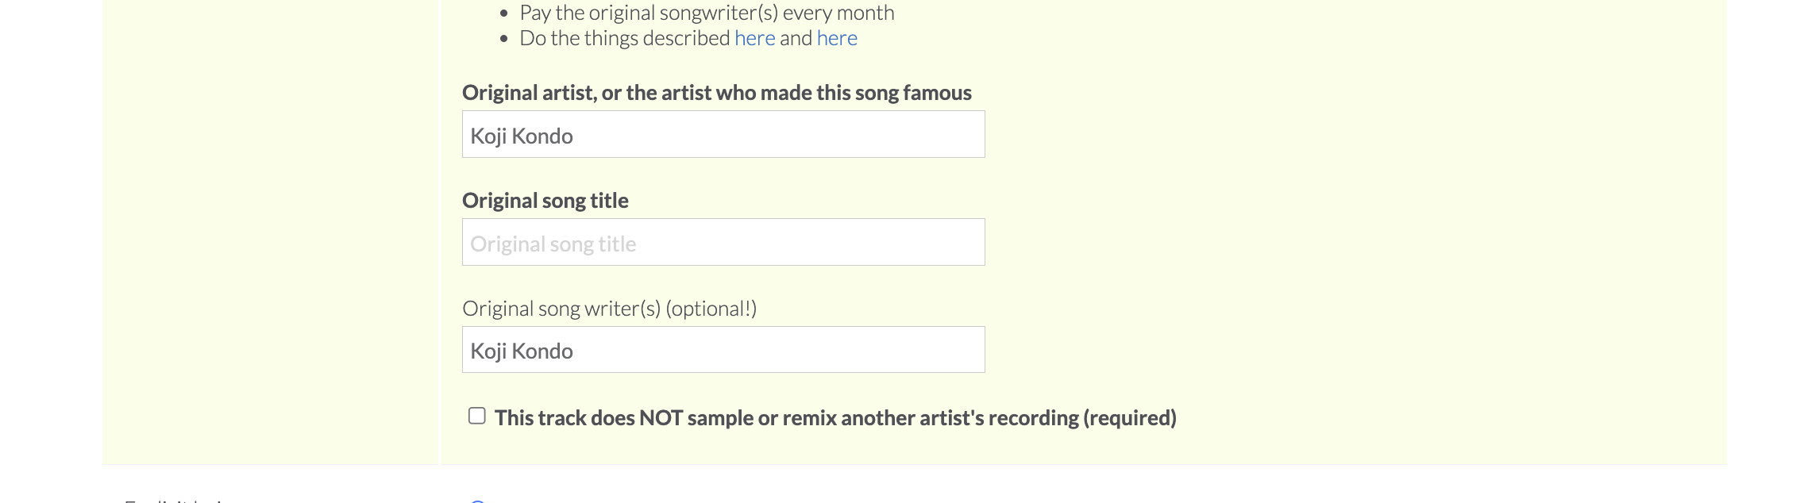The image size is (1804, 503).
Task: Select the Original song writer(s) input box
Action: 723,350
